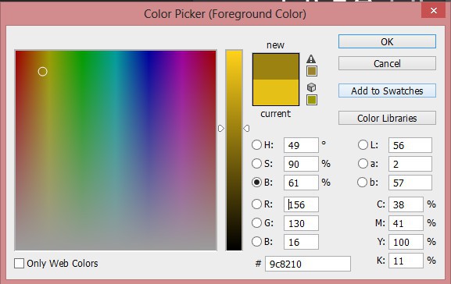Screen dimensions: 451x284
Task: Click the circular color marker in color field
Action: [x=42, y=72]
